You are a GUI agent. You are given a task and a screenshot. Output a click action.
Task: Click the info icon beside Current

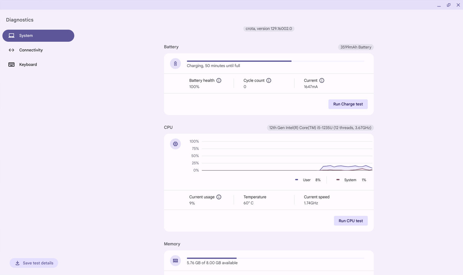(322, 80)
